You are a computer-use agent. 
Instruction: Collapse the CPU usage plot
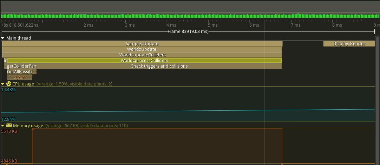[x=3, y=84]
